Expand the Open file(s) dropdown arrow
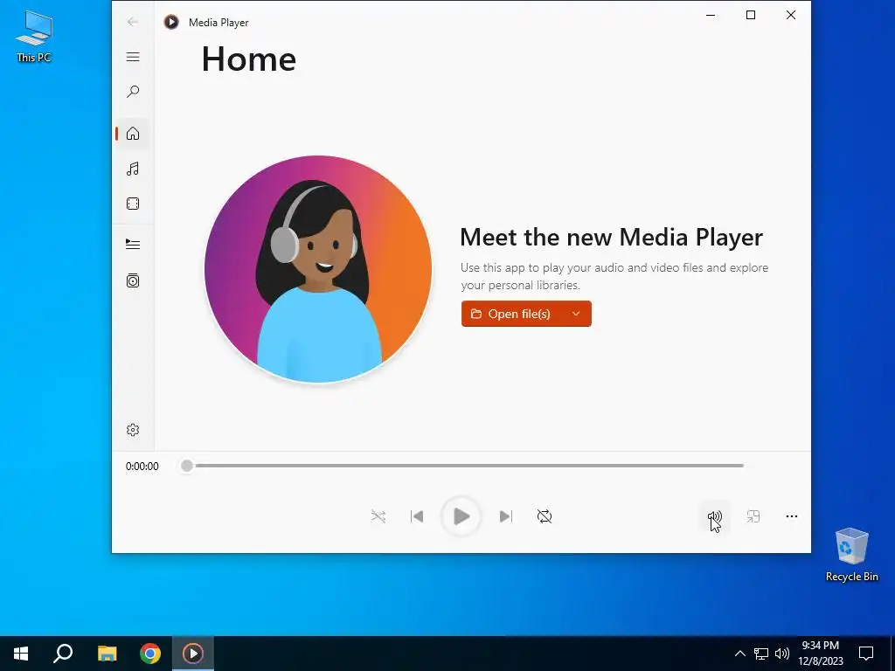Image resolution: width=895 pixels, height=671 pixels. [x=576, y=314]
